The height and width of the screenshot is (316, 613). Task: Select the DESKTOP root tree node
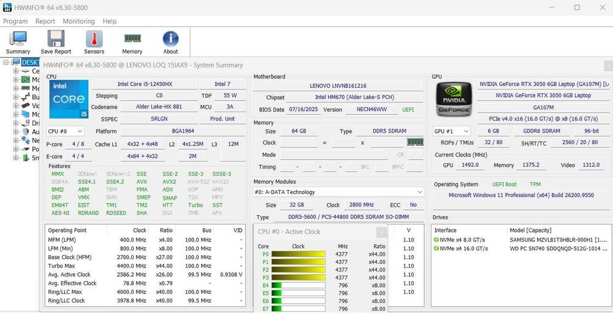click(30, 62)
